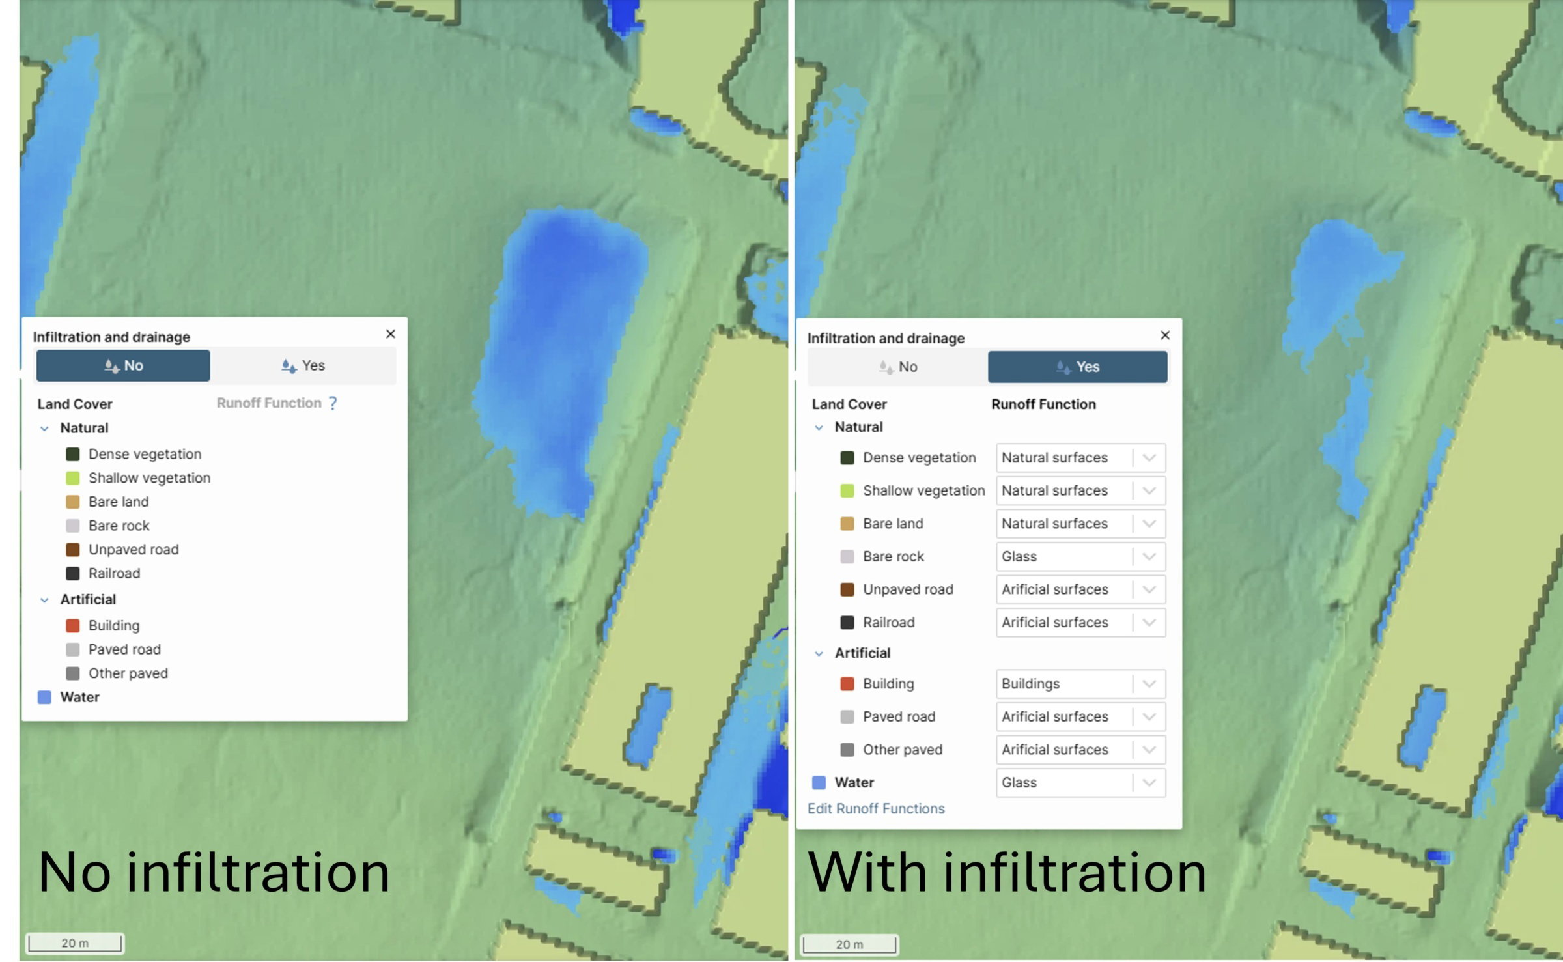Viewport: 1563px width, 962px height.
Task: Select Yes in the right infiltration panel
Action: [1078, 367]
